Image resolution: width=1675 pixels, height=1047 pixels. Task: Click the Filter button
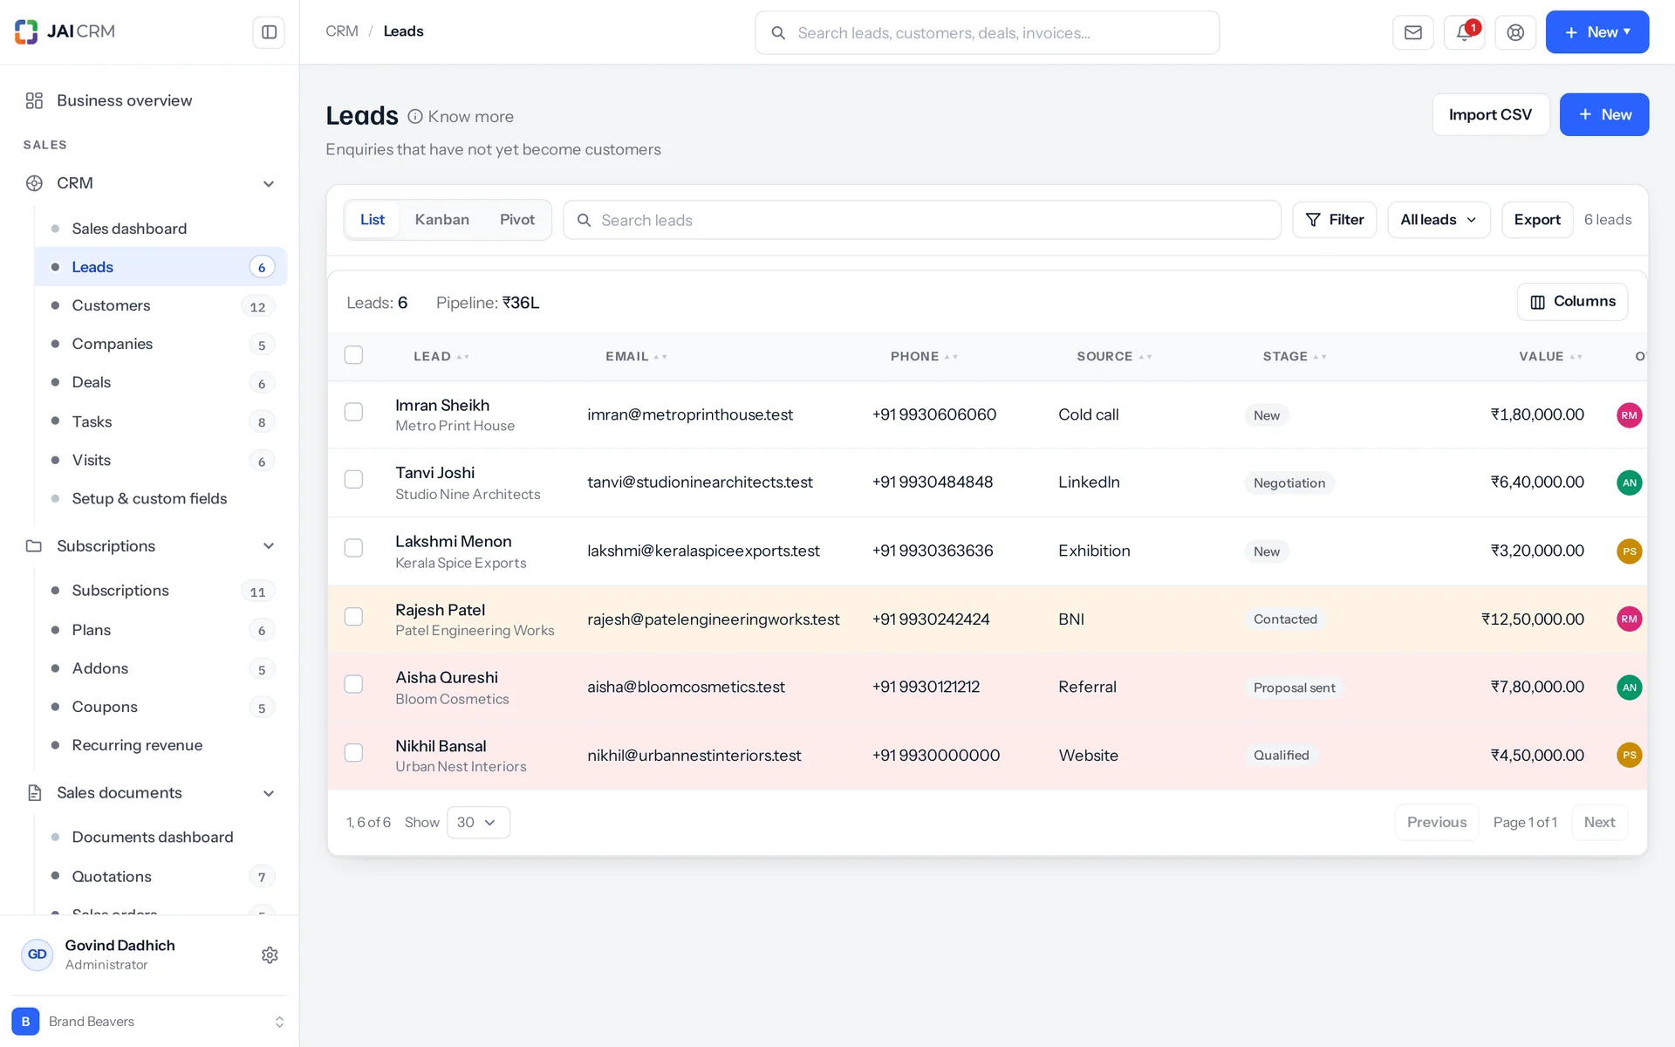1334,220
